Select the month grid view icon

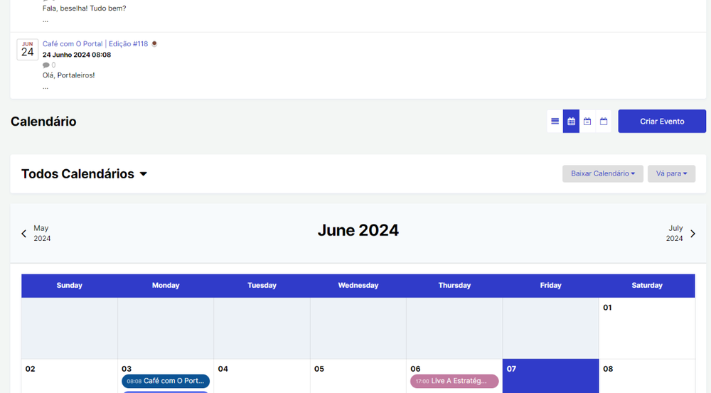(x=571, y=122)
